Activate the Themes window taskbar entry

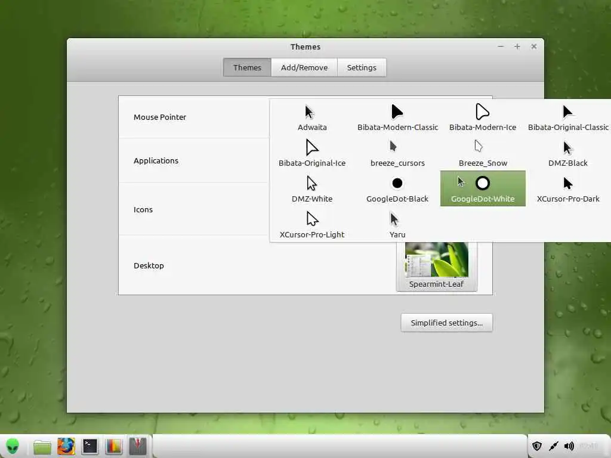(138, 446)
